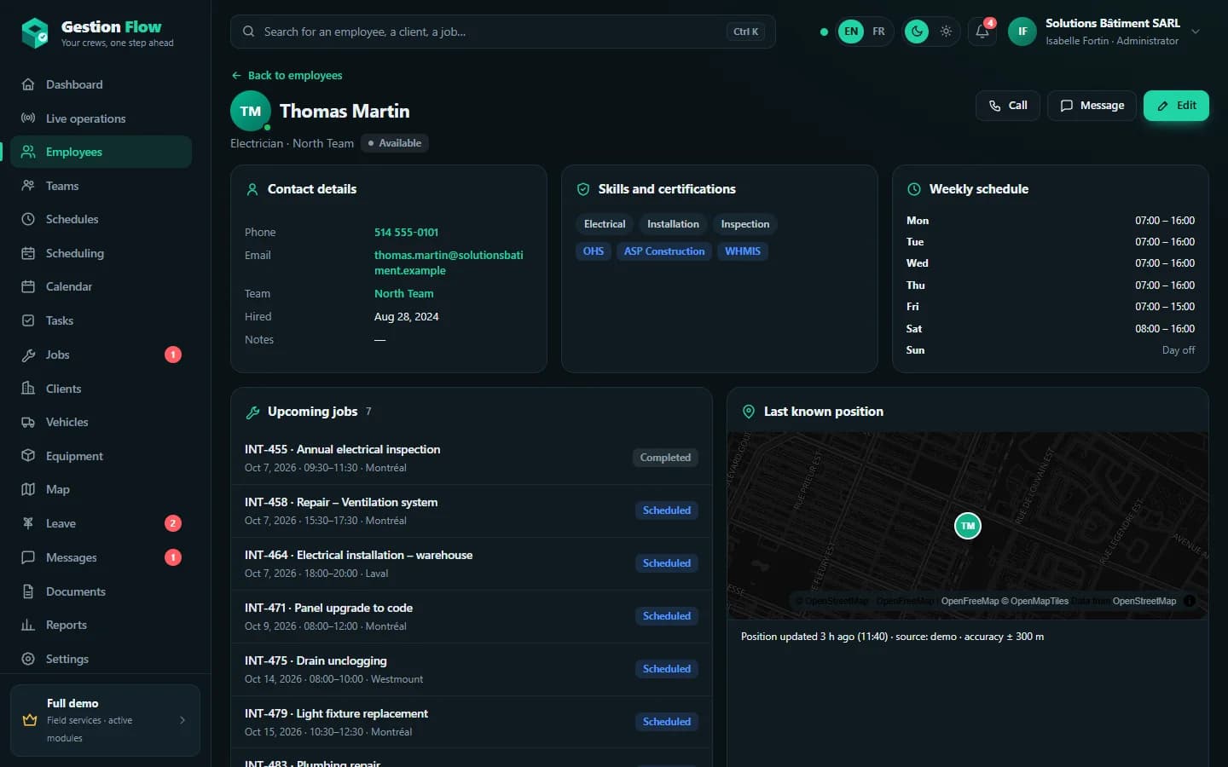Click the Message button
This screenshot has height=767, width=1228.
pos(1092,106)
